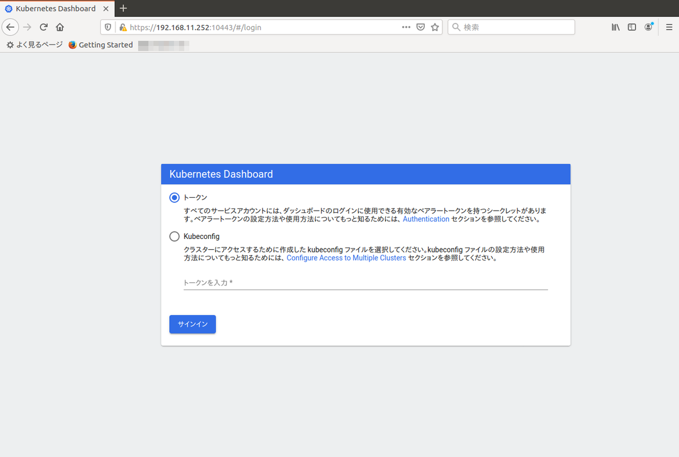Open the Firefox account icon
679x457 pixels.
[x=648, y=27]
